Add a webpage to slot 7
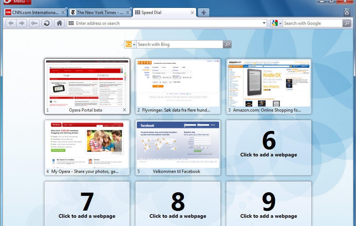The height and width of the screenshot is (226, 356). click(x=87, y=204)
